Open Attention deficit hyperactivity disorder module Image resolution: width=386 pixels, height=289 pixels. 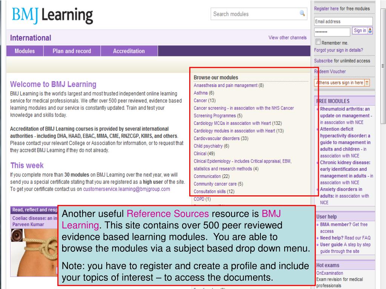[x=345, y=142]
